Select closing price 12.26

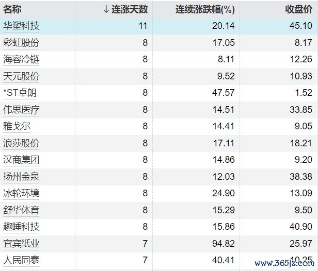301,59
